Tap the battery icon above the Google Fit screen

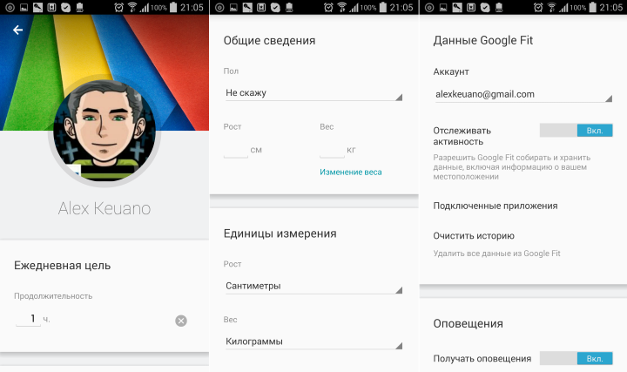pos(593,7)
